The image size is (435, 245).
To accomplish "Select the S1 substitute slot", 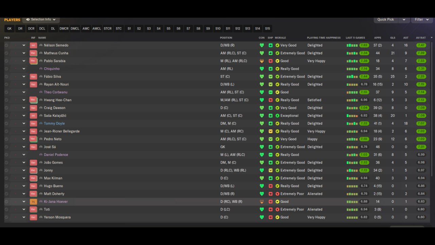I will pyautogui.click(x=129, y=29).
